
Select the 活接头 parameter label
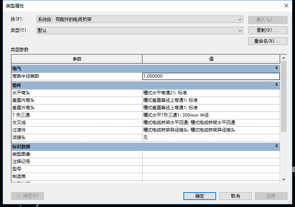[19, 138]
